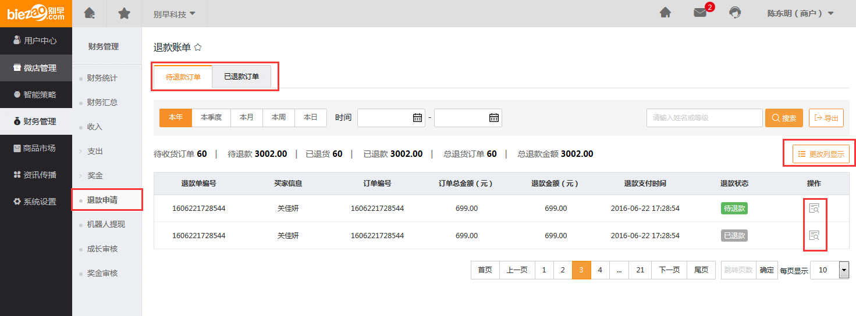Image resolution: width=856 pixels, height=316 pixels.
Task: View details icon for 已退款 row
Action: point(814,235)
